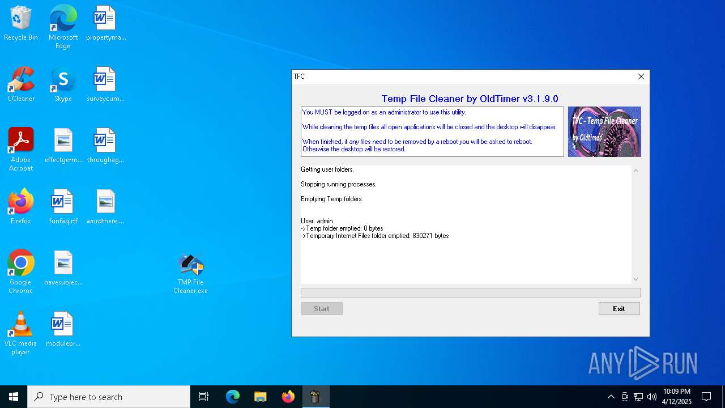Image resolution: width=725 pixels, height=408 pixels.
Task: Select the Firefox desktop shortcut
Action: (21, 207)
